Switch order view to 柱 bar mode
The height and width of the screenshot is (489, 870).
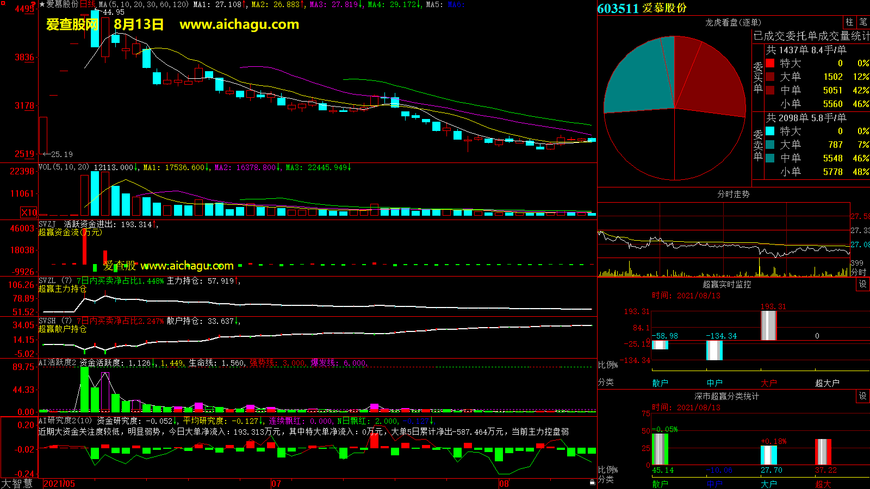pos(849,22)
